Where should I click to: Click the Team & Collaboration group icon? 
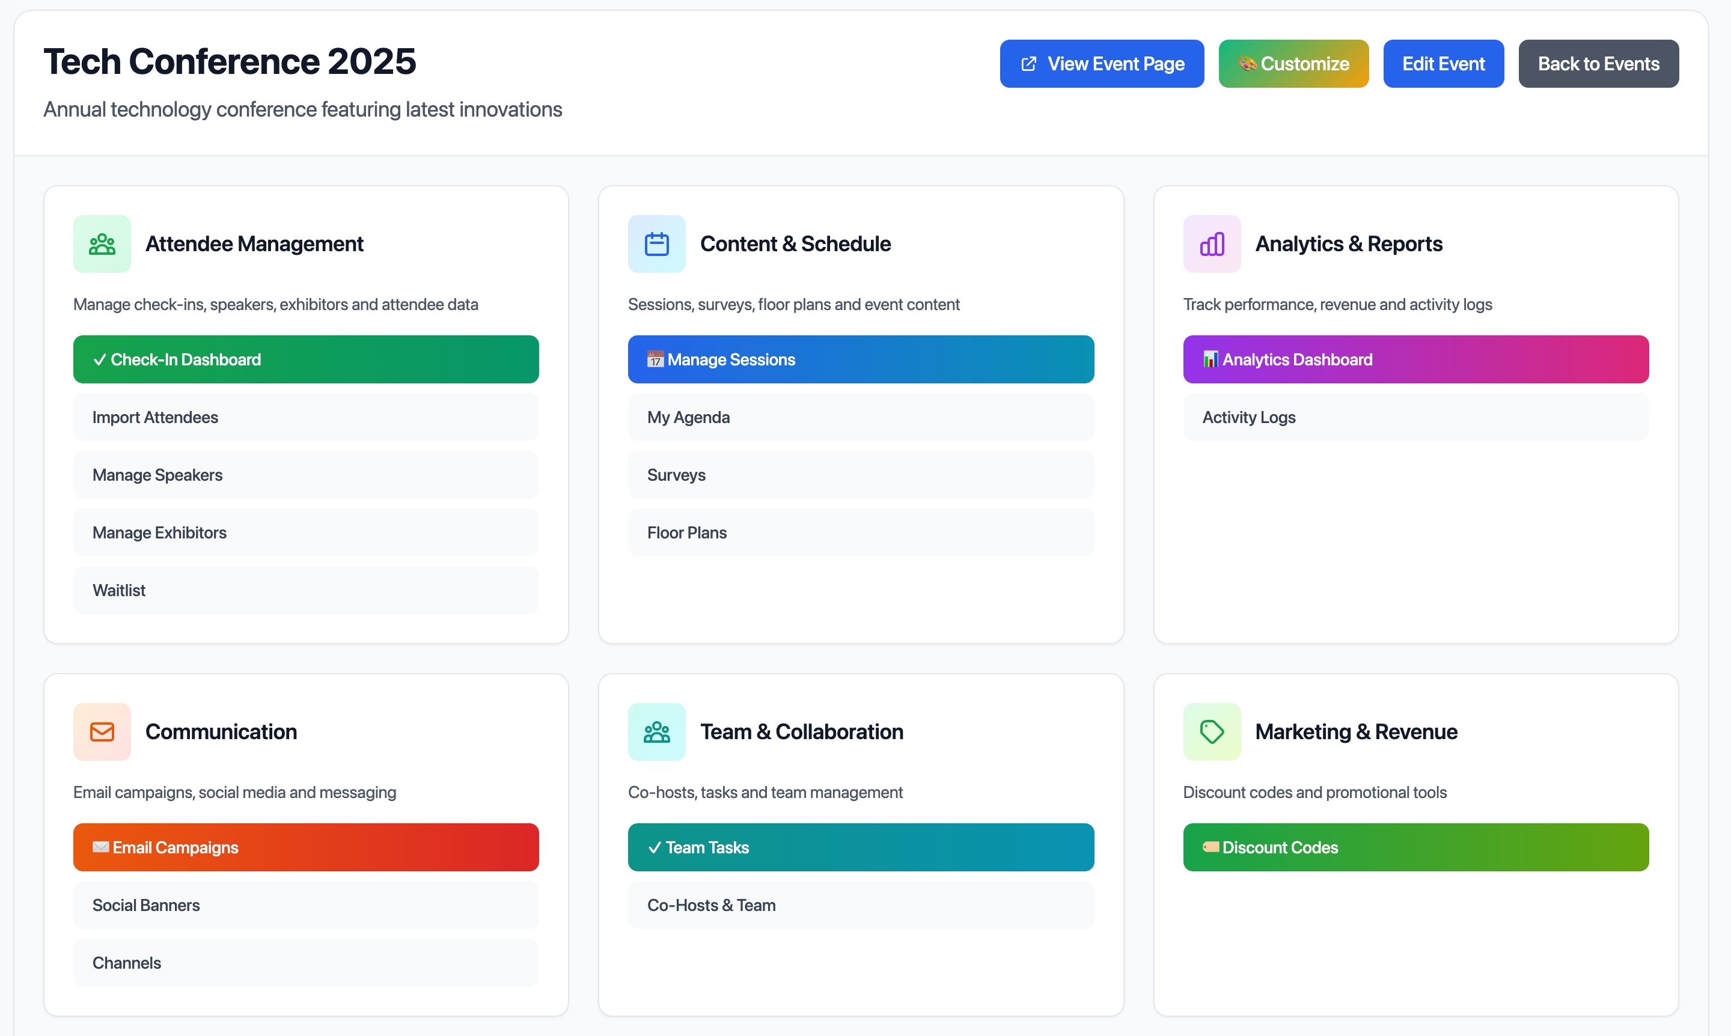(656, 731)
